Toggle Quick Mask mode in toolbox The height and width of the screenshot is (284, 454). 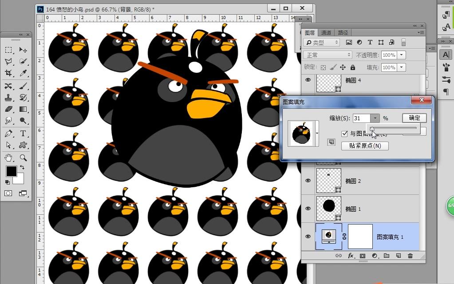click(x=8, y=193)
